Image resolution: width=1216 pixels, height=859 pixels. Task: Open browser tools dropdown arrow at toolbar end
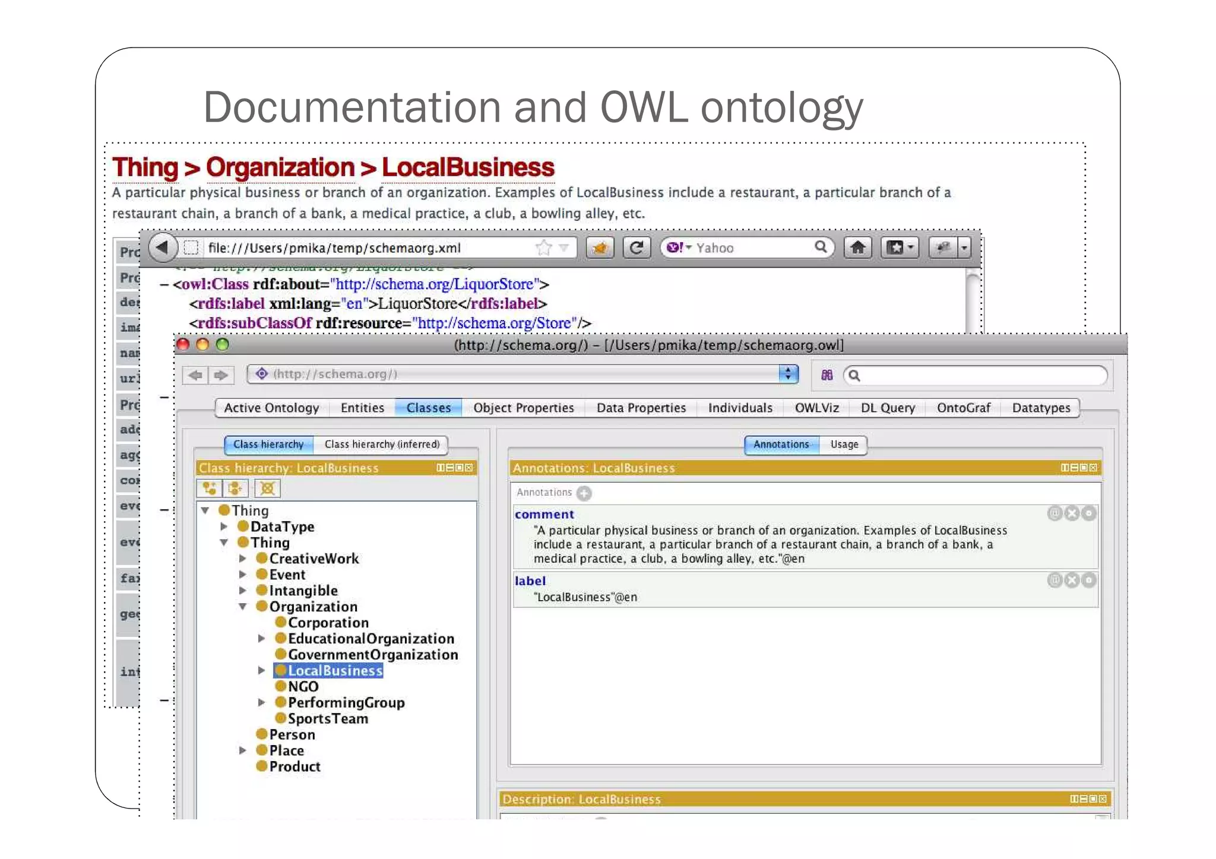coord(964,248)
